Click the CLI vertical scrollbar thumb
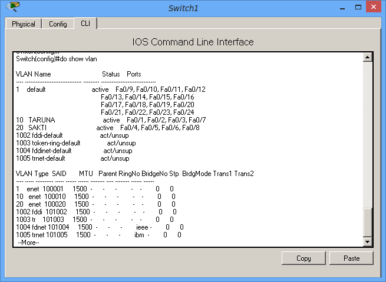The image size is (386, 282). click(x=367, y=223)
